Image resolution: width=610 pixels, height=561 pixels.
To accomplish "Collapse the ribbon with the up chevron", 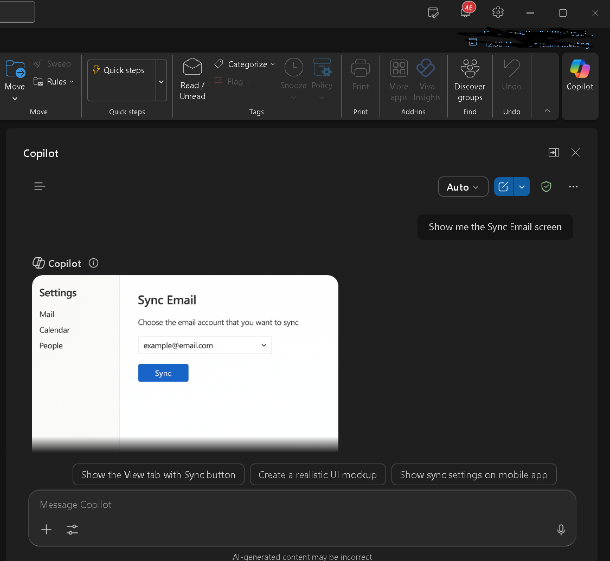I will click(x=547, y=110).
